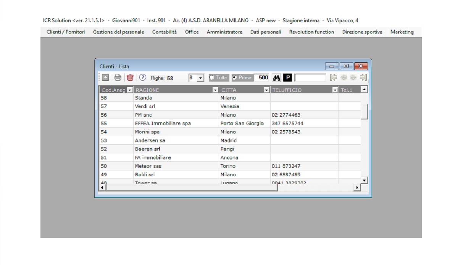Open the Cod.Anag column filter dropdown
458x265 pixels.
tap(130, 90)
